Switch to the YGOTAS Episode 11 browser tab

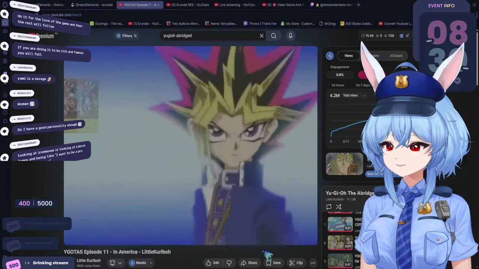140,5
